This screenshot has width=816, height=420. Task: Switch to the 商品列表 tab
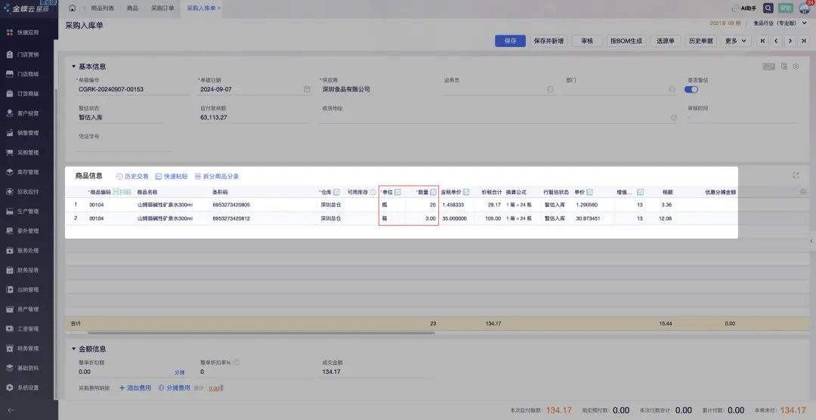pos(103,8)
